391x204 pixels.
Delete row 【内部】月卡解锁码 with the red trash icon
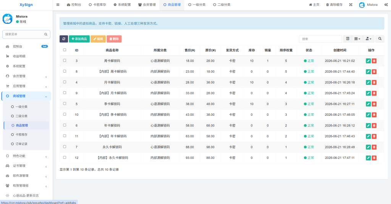(x=374, y=93)
